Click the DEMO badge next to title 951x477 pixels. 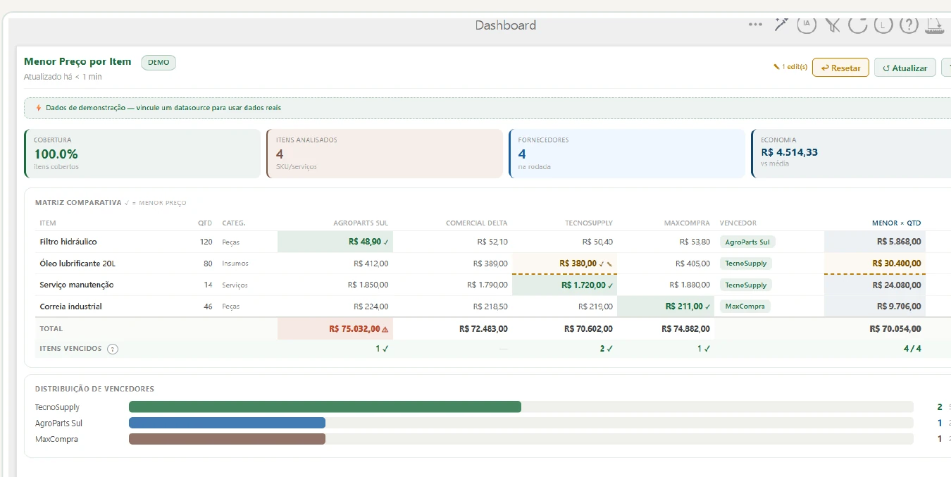pos(158,62)
